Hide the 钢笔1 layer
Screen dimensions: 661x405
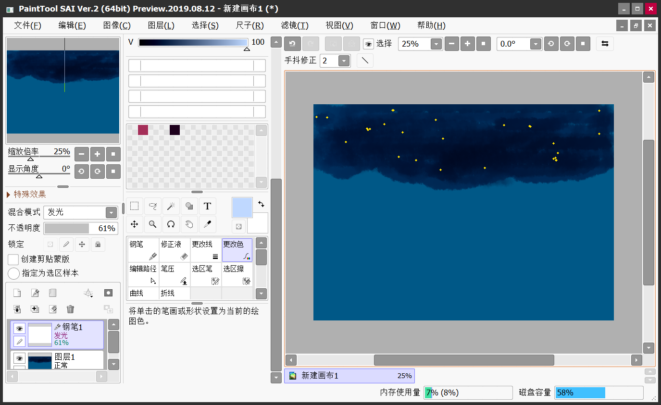point(19,329)
